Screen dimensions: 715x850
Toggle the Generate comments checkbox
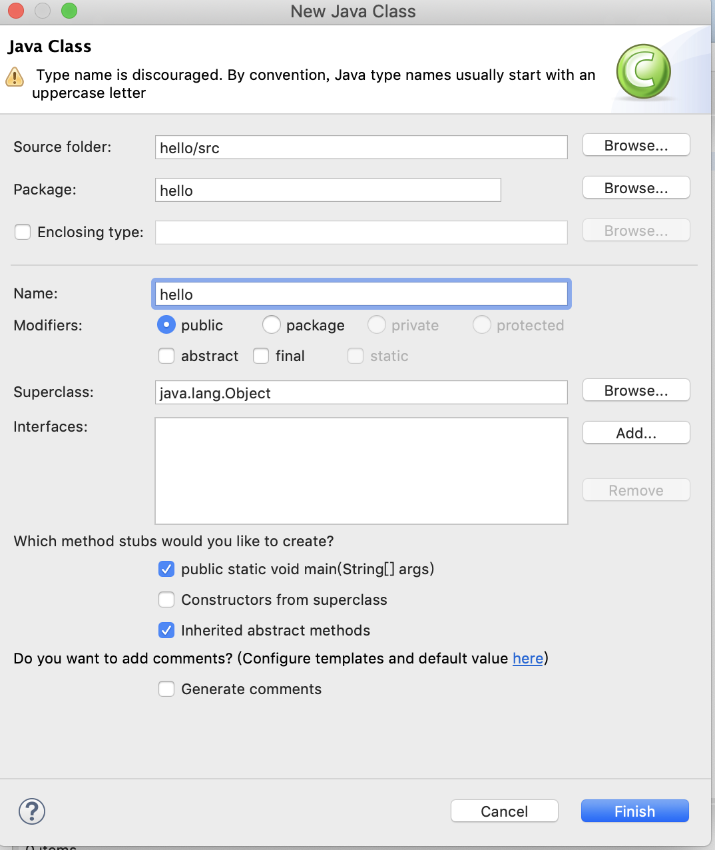[x=166, y=689]
